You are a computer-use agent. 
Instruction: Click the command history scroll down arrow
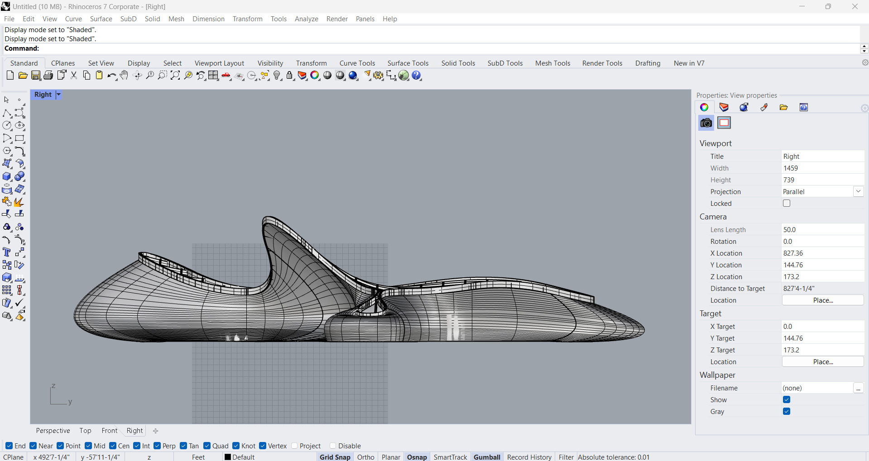864,51
